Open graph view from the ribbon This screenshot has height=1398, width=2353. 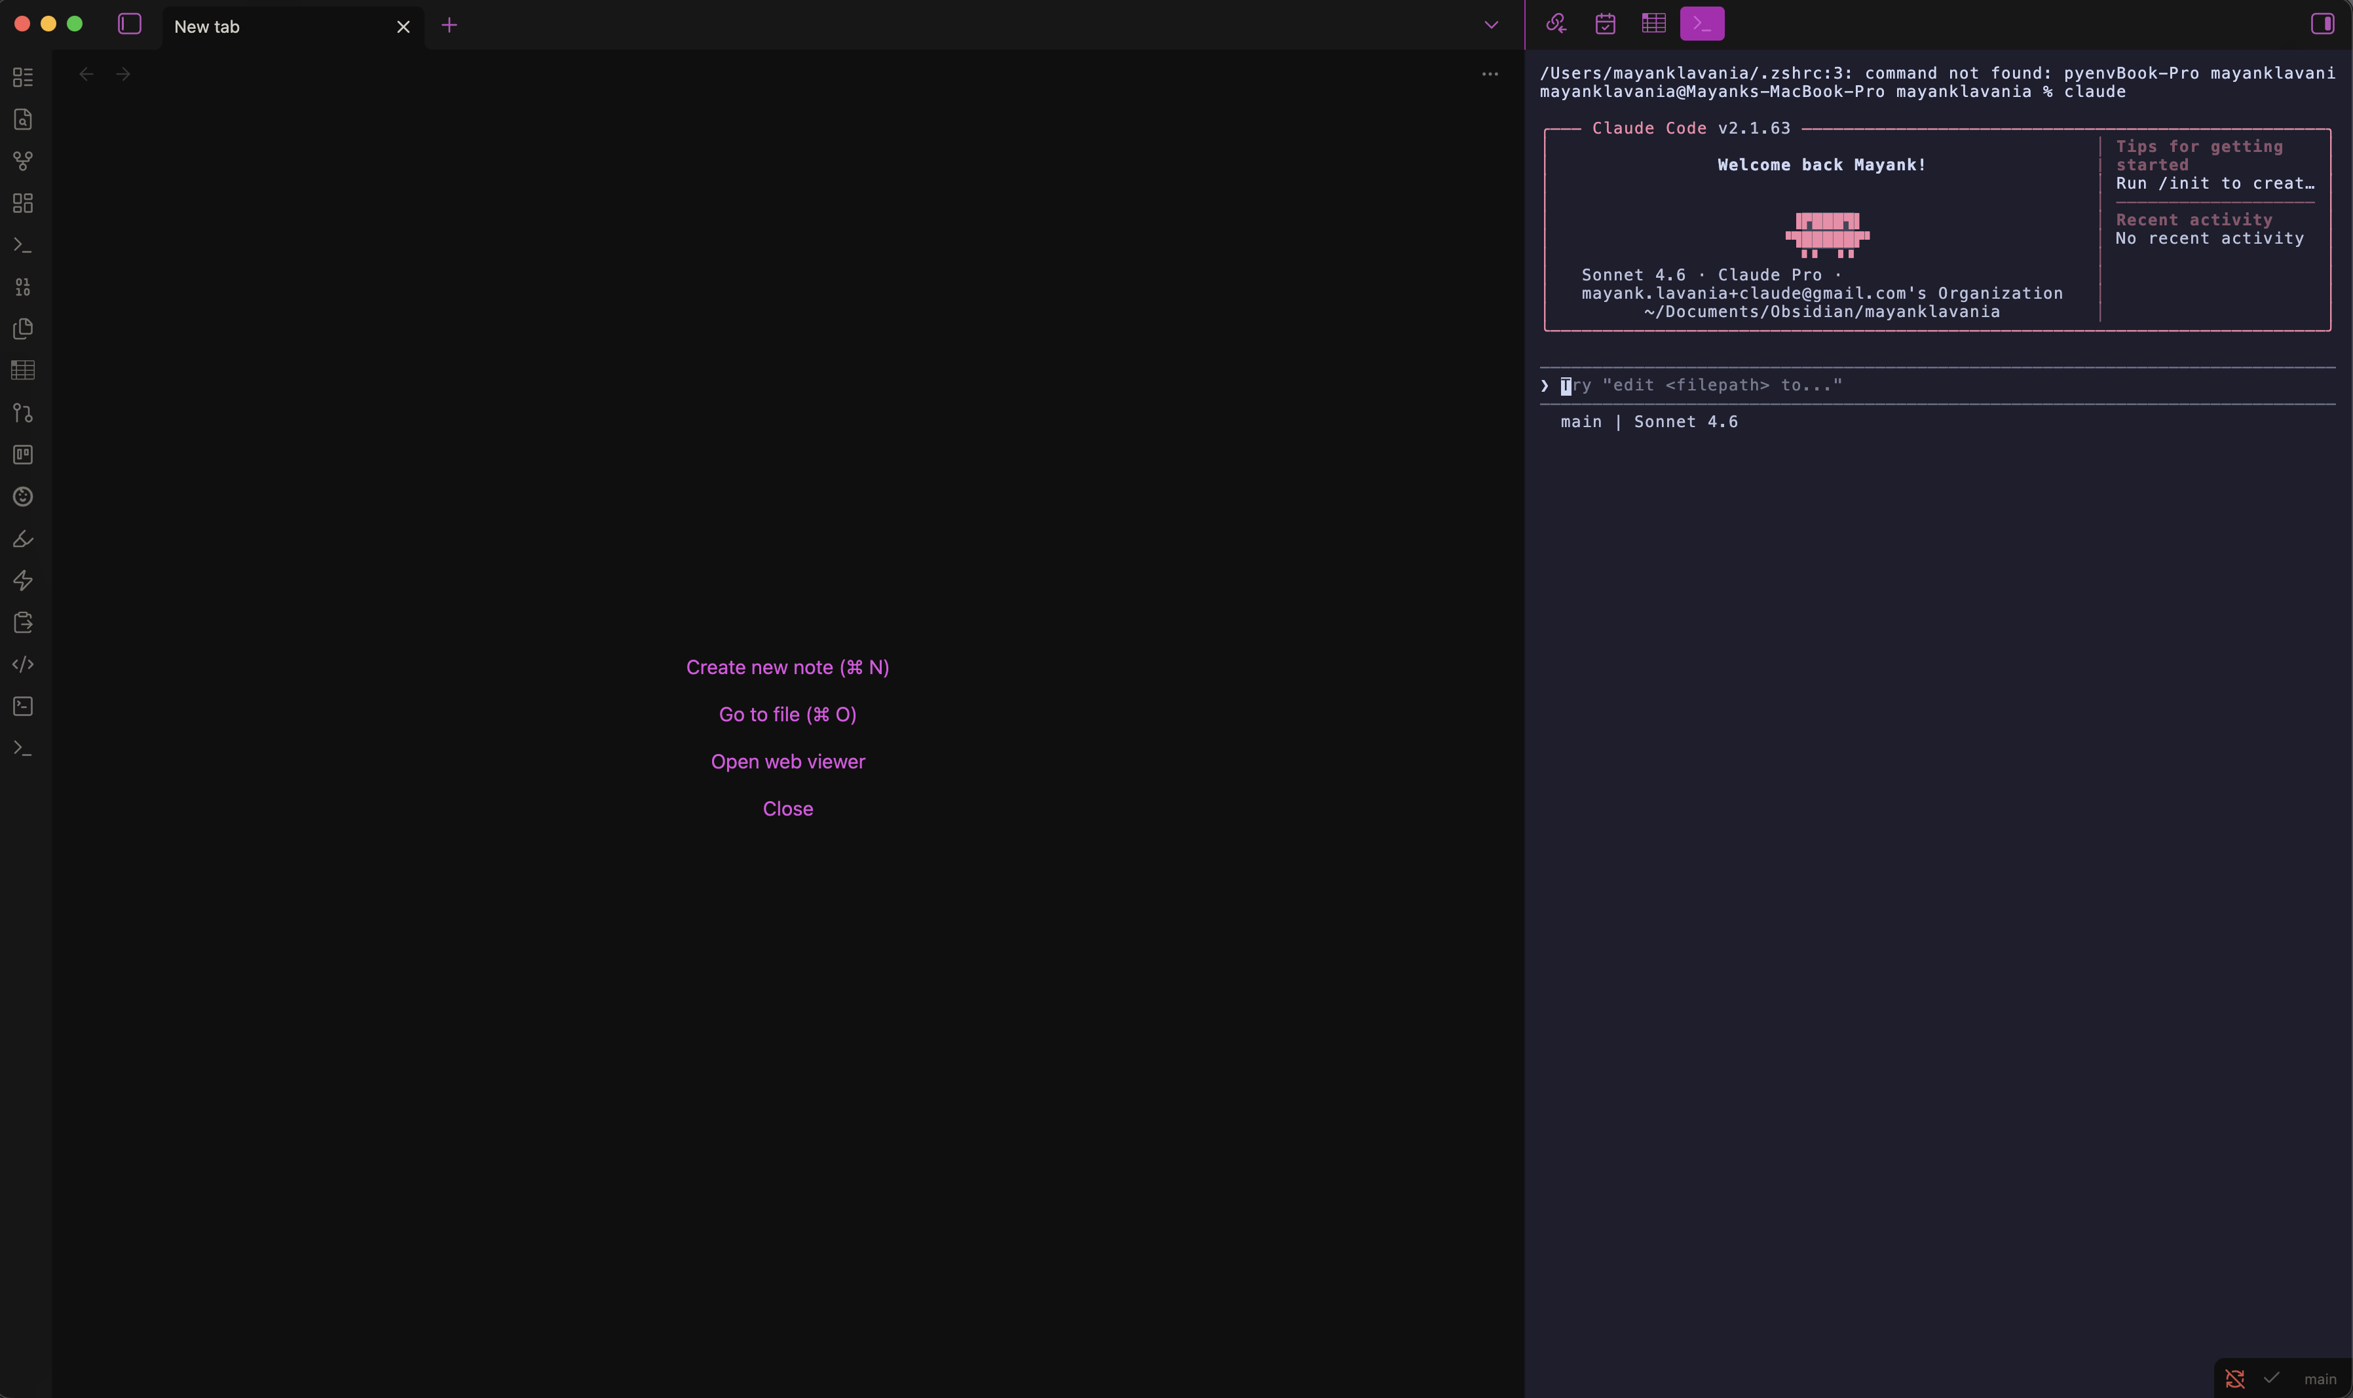pyautogui.click(x=24, y=161)
